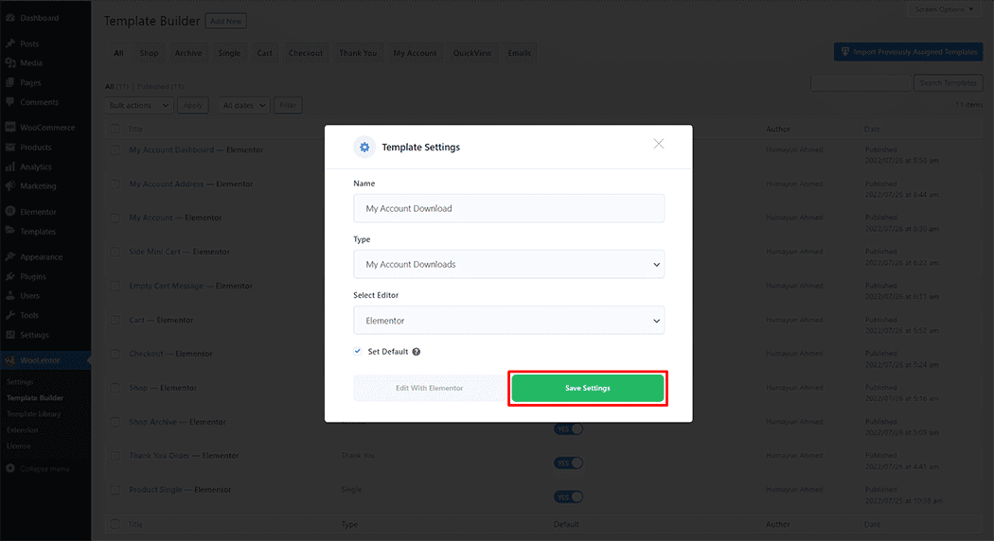Expand the Type dropdown showing My Account Downloads
This screenshot has height=541, width=994.
508,264
